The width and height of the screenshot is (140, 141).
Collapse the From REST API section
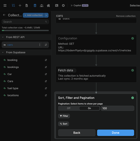(3, 37)
